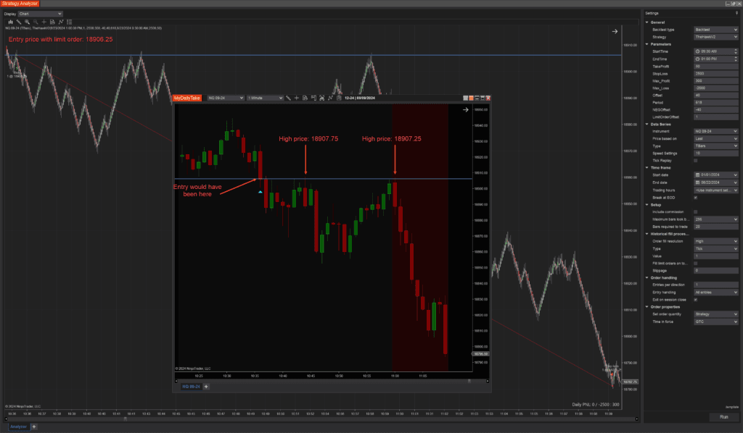The height and width of the screenshot is (433, 743).
Task: Click the scroll-to-latest arrow on the main analyzer chart
Action: (x=615, y=32)
